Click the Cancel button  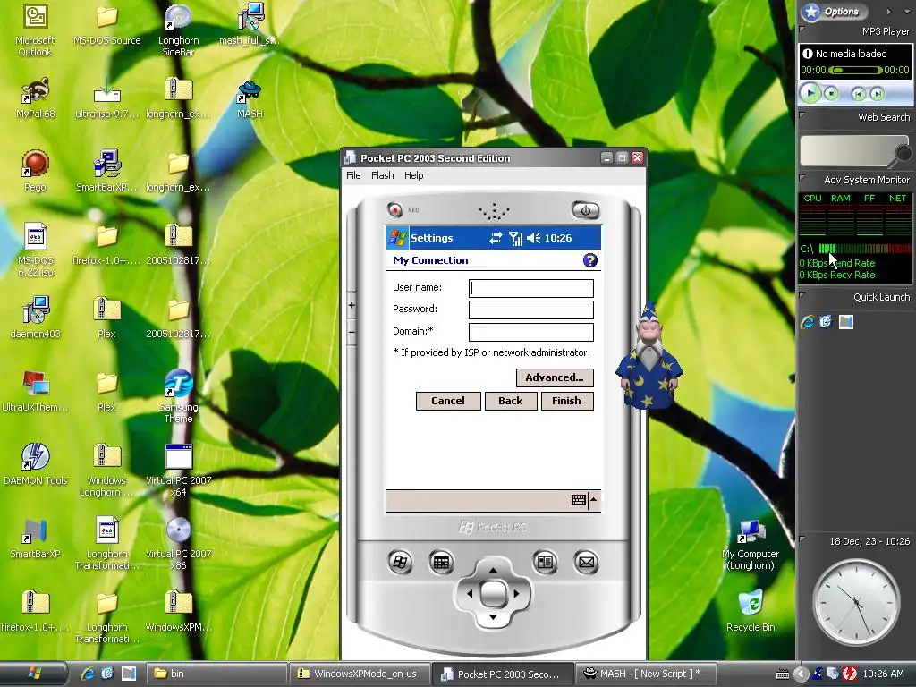[448, 401]
